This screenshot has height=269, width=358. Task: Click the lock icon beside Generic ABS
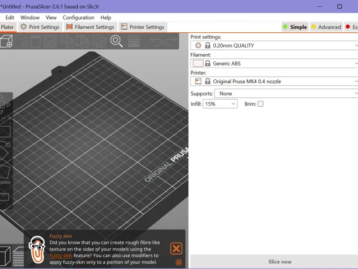208,63
